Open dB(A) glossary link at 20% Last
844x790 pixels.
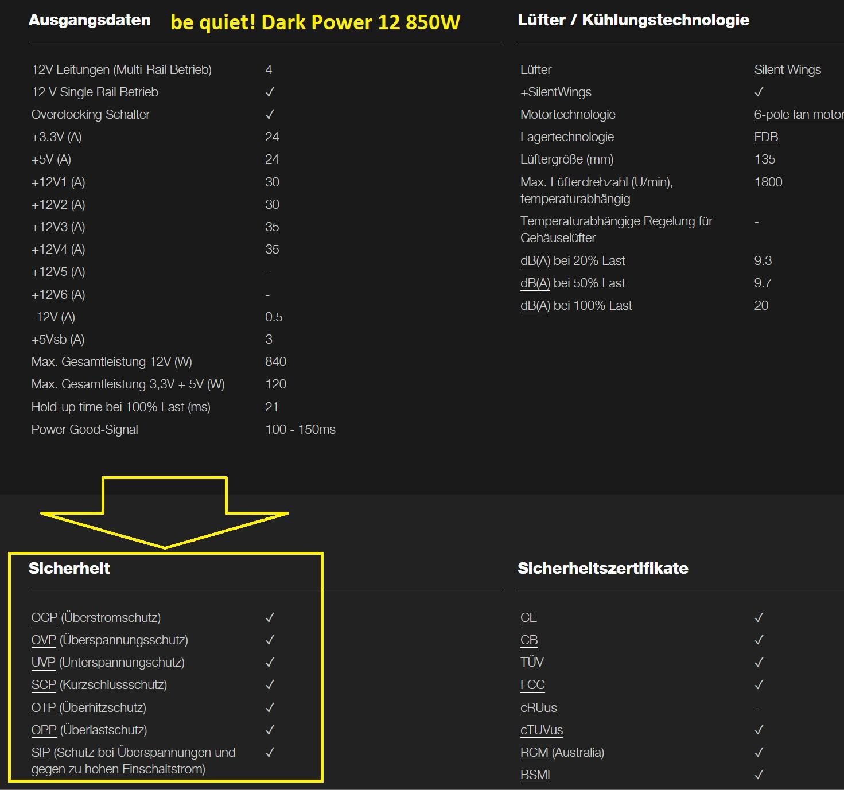coord(535,261)
